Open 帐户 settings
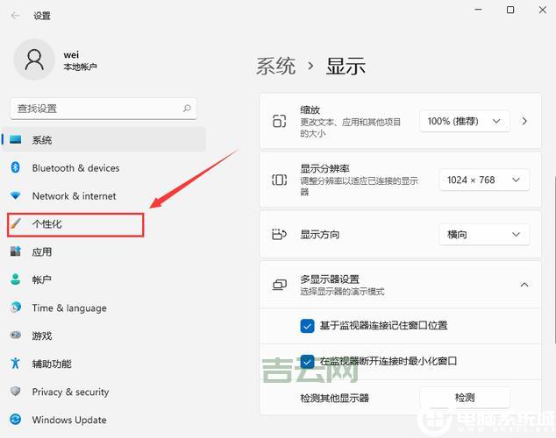The height and width of the screenshot is (438, 556). [x=103, y=279]
